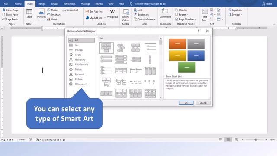
Task: Switch to Print Layout view
Action: 228,140
